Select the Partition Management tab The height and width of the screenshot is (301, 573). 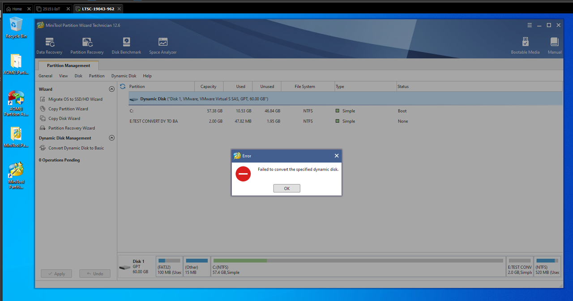click(x=68, y=65)
